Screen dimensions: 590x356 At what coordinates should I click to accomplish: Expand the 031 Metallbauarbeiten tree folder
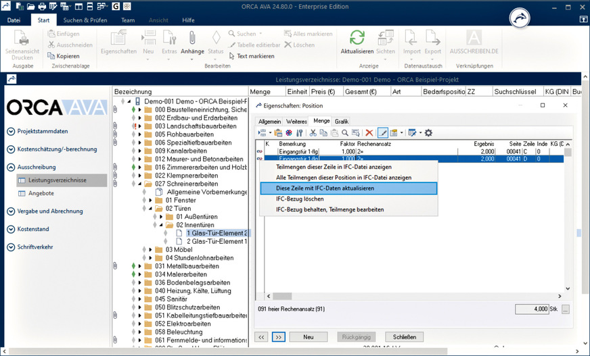(140, 267)
